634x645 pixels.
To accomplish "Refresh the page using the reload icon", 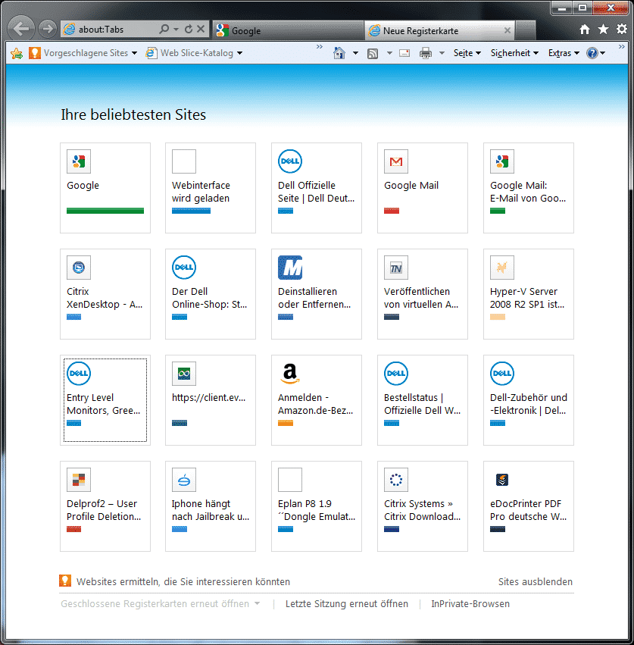I will point(189,30).
